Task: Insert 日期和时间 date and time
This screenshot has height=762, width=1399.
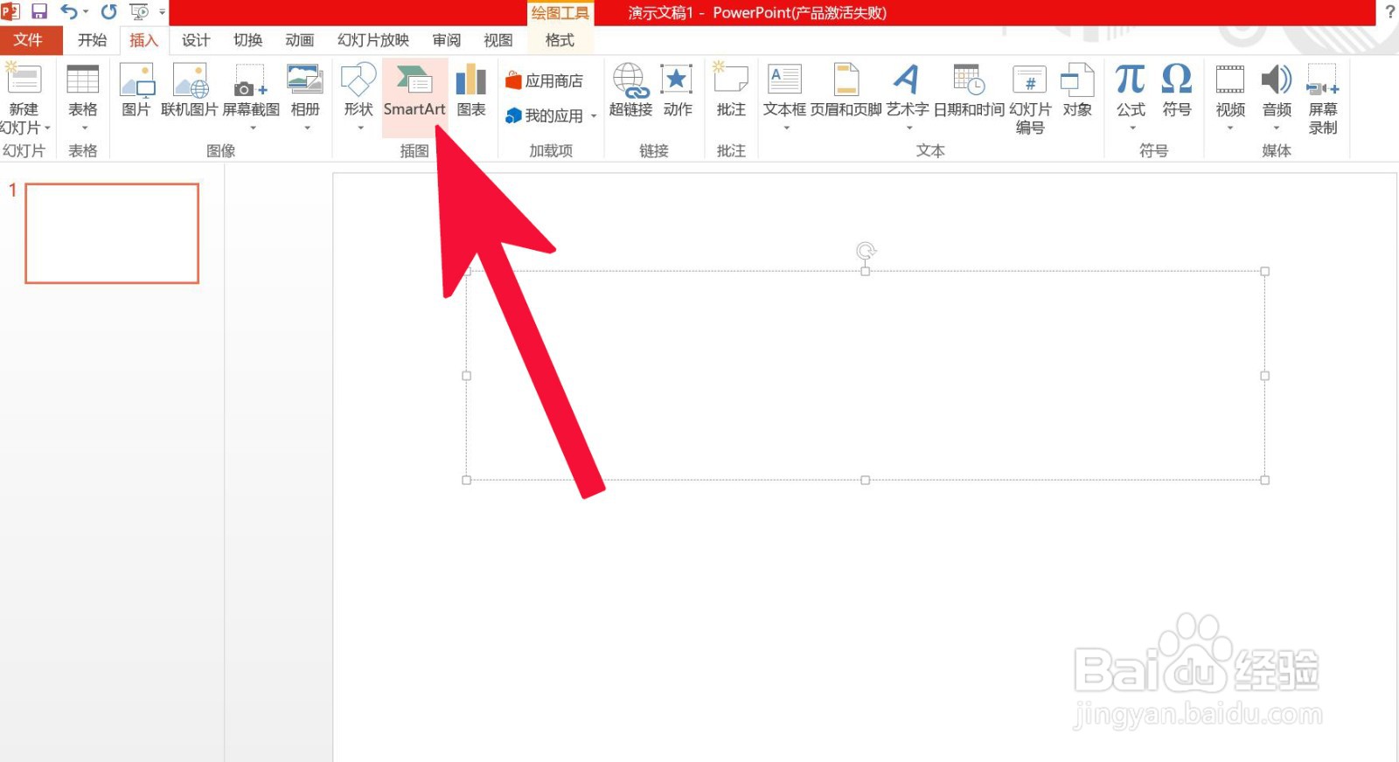Action: 969,90
